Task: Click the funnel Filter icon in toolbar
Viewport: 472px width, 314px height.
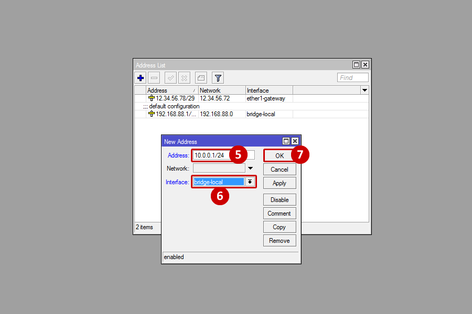Action: coord(218,78)
